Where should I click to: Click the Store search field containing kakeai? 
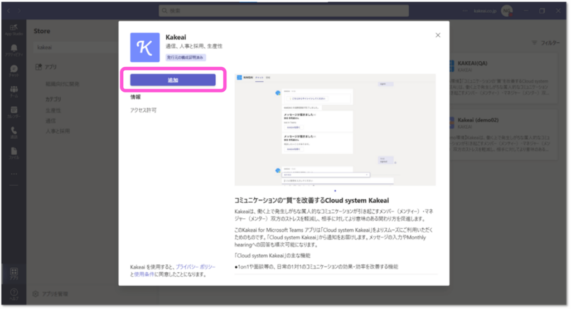[x=75, y=47]
